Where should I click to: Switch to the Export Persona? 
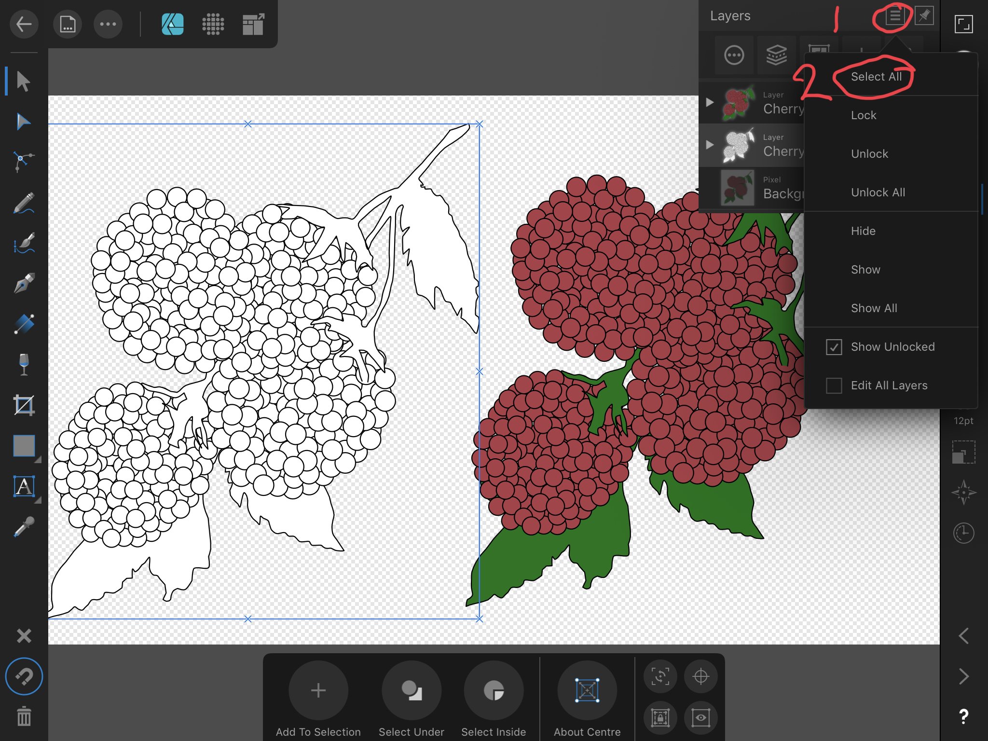[254, 24]
